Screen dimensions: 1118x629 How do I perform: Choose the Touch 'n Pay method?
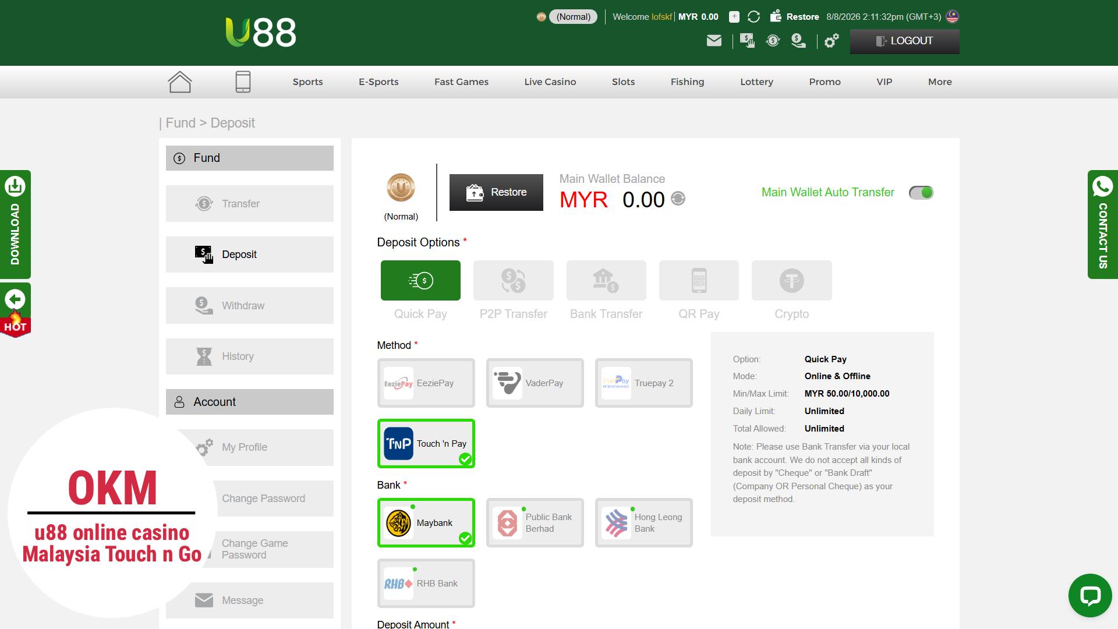tap(426, 444)
